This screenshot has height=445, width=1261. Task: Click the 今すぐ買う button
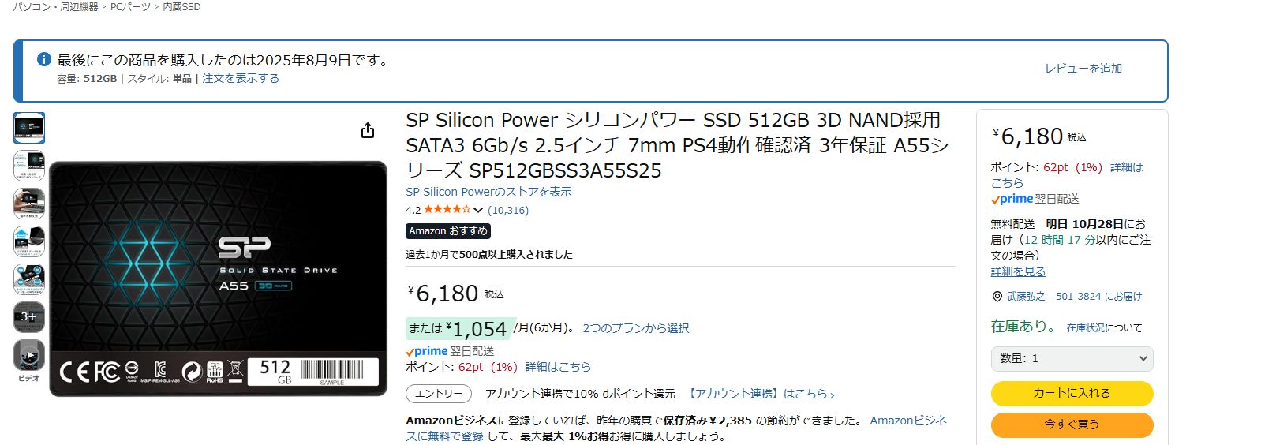1072,424
